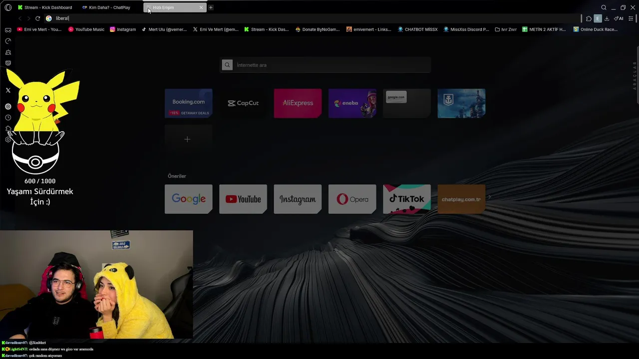The image size is (639, 359).
Task: Switch to Kim Daha? - ChatPlay tab
Action: pos(106,7)
